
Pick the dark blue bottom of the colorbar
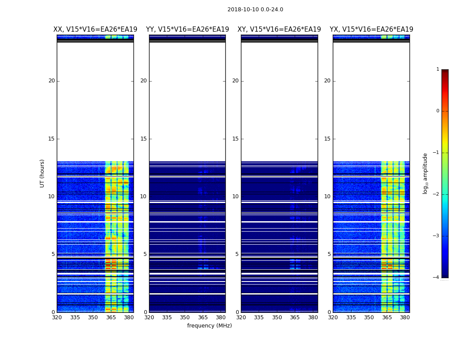[x=445, y=274]
